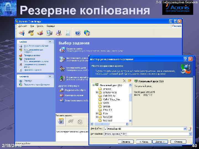Open the Действия menu

(23, 26)
